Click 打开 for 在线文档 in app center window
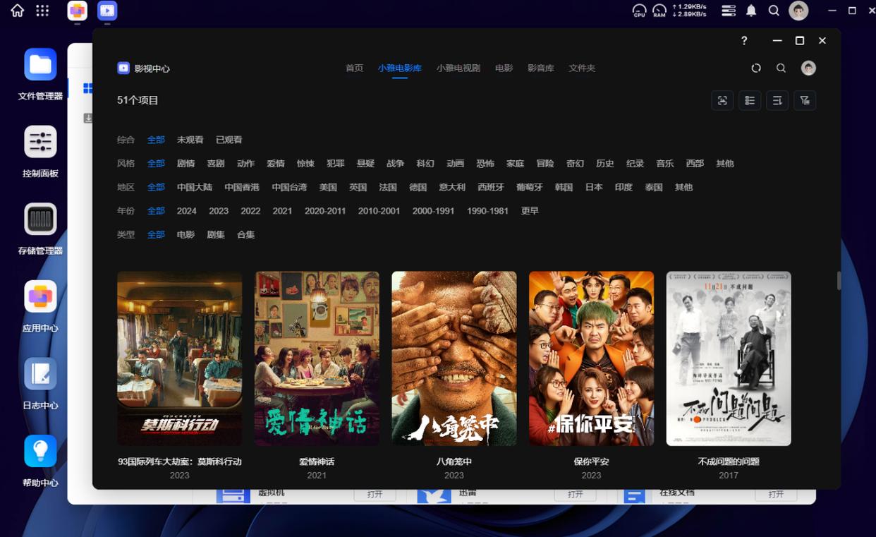This screenshot has height=537, width=876. tap(776, 494)
